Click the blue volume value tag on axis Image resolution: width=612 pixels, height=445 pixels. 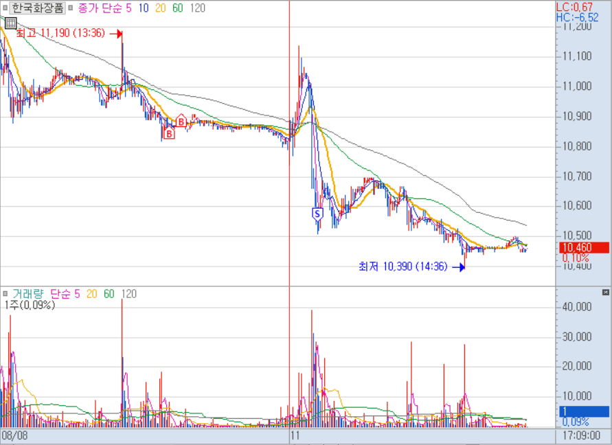click(x=585, y=412)
